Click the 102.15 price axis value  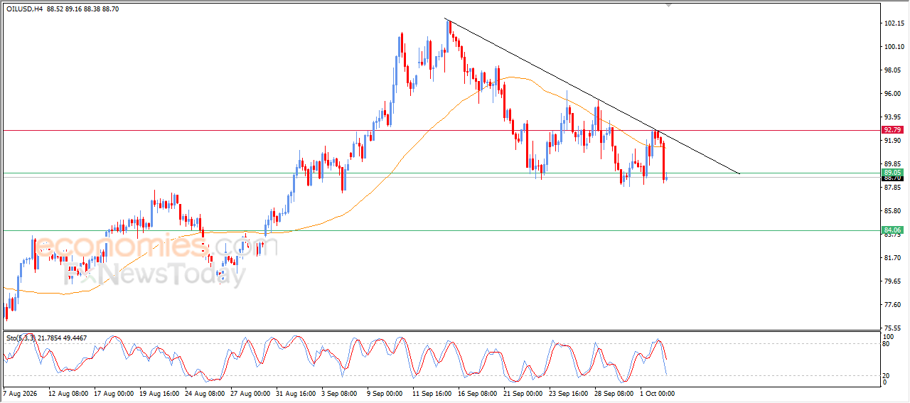point(894,23)
